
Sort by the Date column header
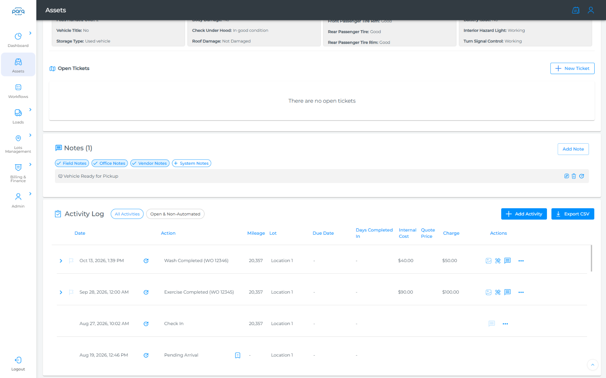80,233
